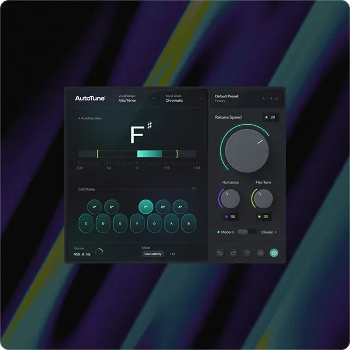Toggle the D# note key
The image size is (350, 350).
[112, 207]
